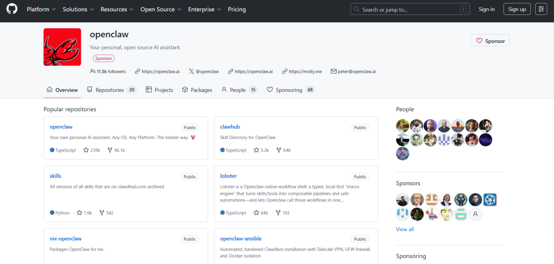Click the followers count icon
Screen dimensions: 554x264
click(92, 72)
